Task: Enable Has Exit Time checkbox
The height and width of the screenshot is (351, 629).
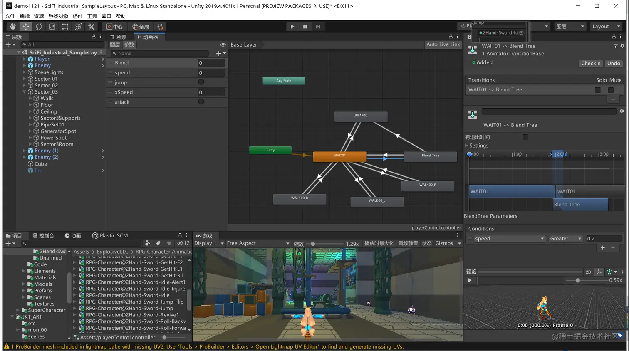Action: click(525, 137)
